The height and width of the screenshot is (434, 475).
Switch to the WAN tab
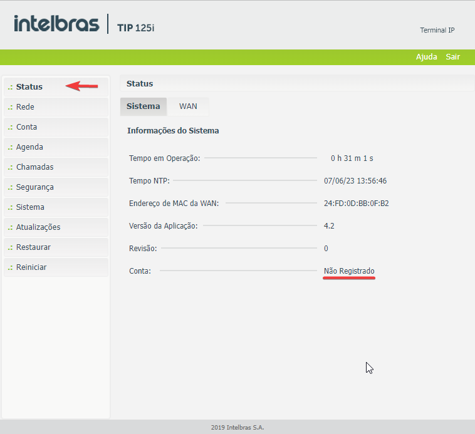(x=188, y=106)
